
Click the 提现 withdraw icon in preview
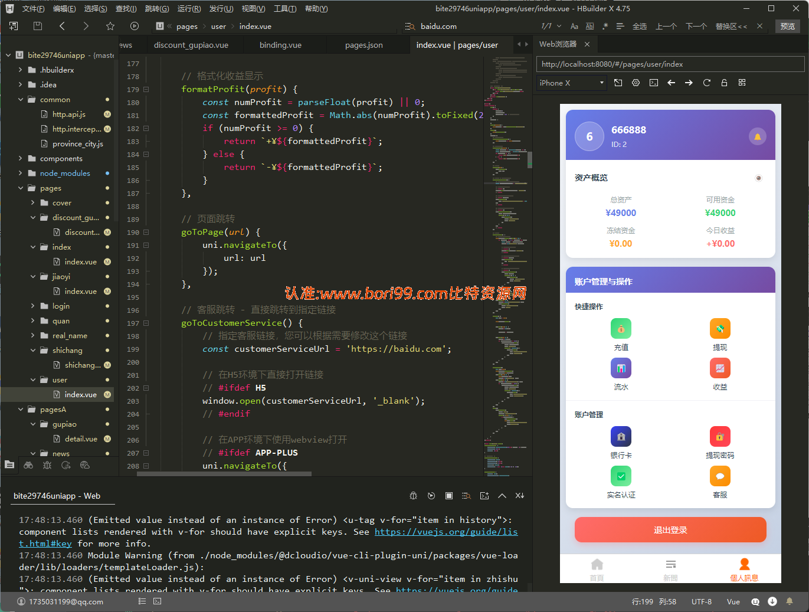point(720,329)
